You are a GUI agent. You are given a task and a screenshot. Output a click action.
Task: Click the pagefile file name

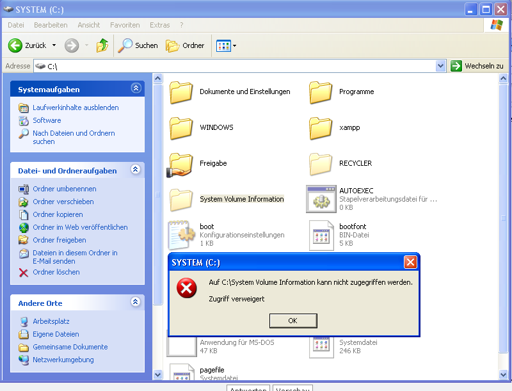(x=212, y=370)
